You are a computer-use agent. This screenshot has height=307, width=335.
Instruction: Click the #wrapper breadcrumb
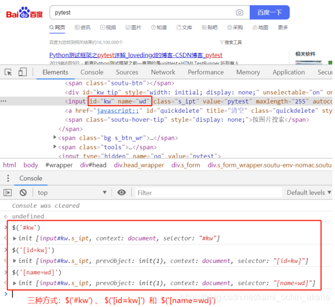pyautogui.click(x=59, y=165)
